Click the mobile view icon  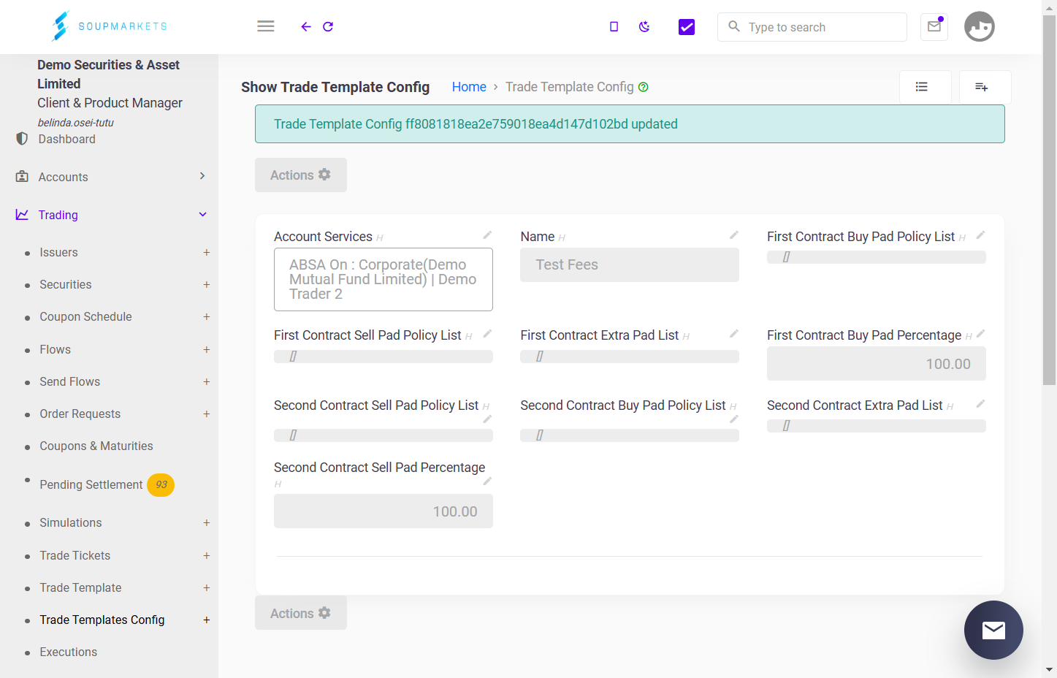(614, 26)
